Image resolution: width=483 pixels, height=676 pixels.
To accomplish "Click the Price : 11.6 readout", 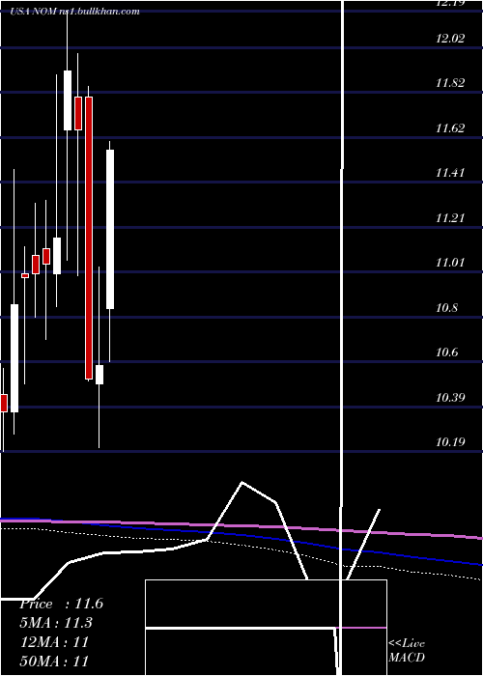I will (61, 604).
